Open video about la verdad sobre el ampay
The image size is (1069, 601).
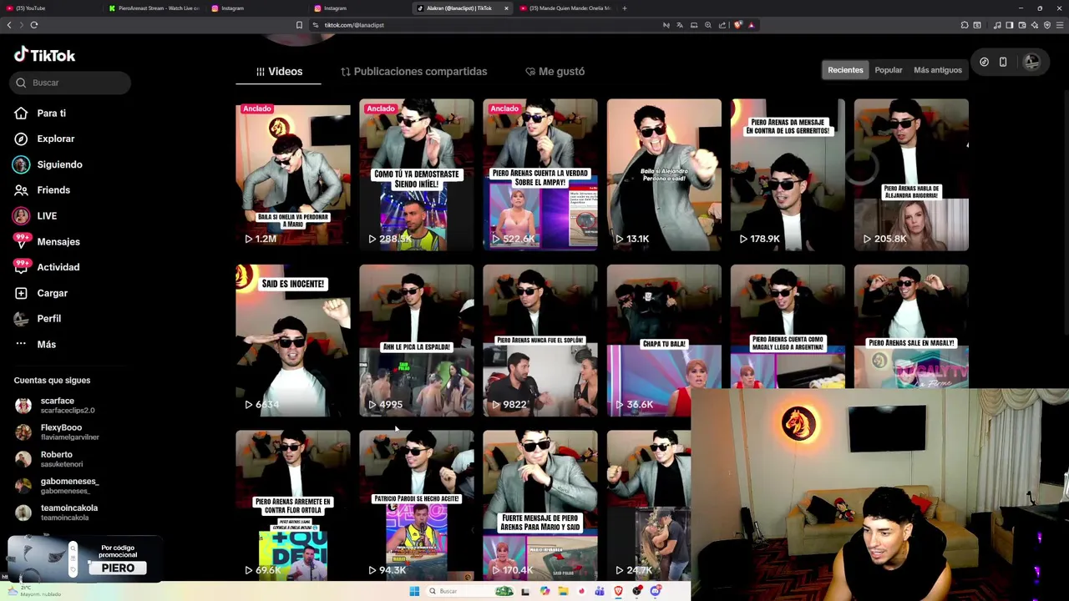pyautogui.click(x=540, y=174)
